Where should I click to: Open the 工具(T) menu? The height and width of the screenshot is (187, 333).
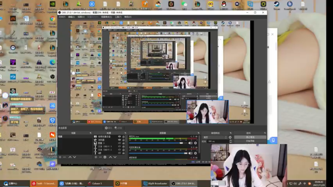(118, 17)
